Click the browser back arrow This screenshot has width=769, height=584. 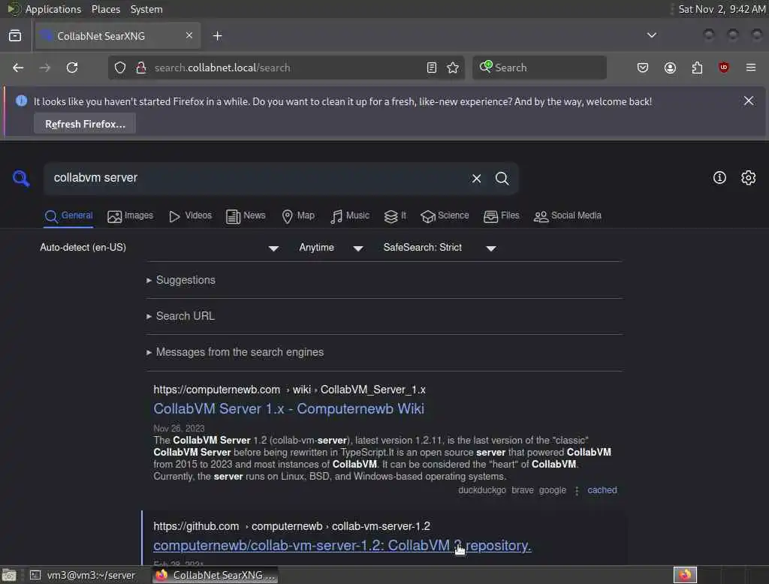point(18,68)
